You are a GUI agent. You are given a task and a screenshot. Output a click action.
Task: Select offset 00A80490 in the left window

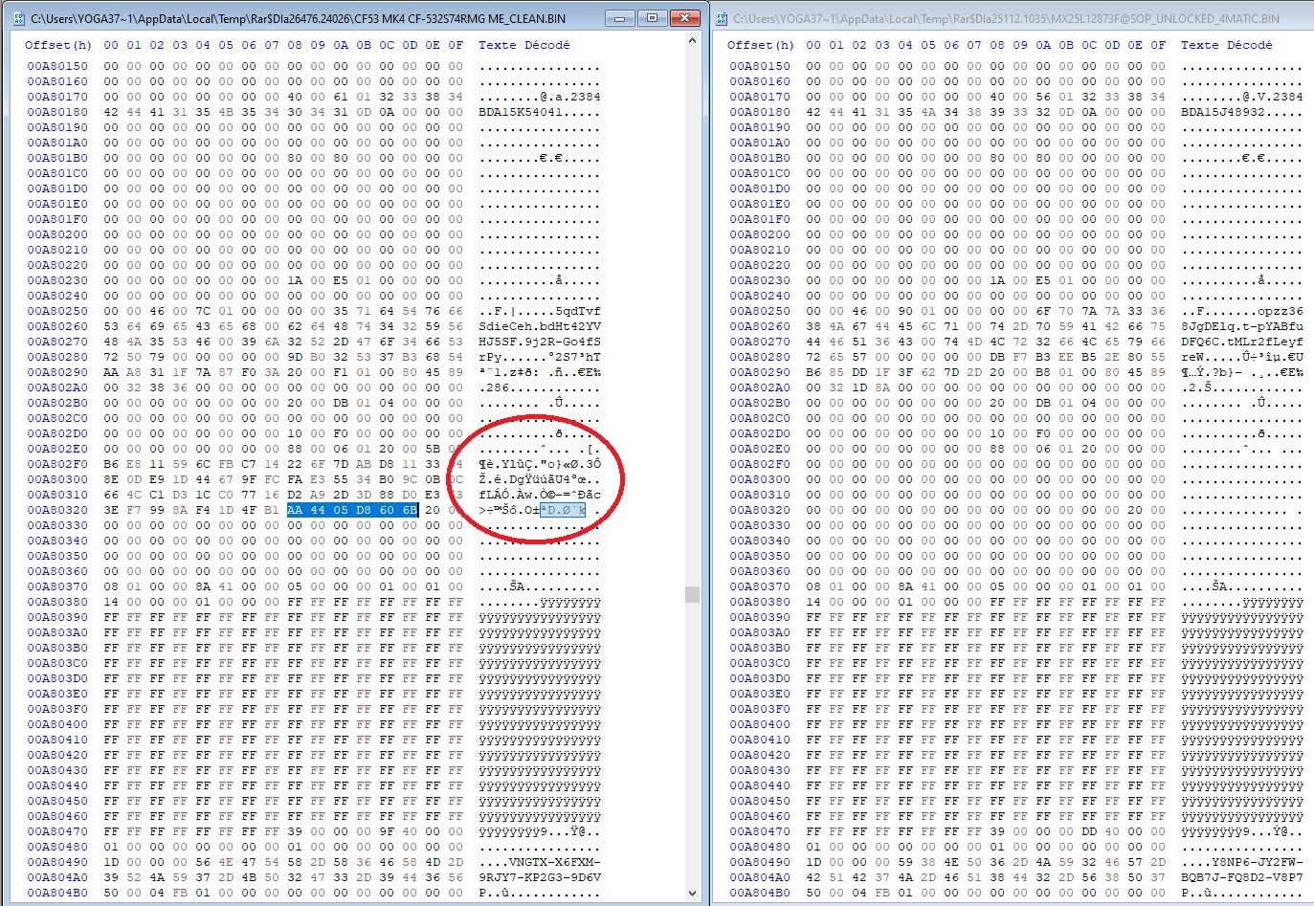tap(57, 862)
